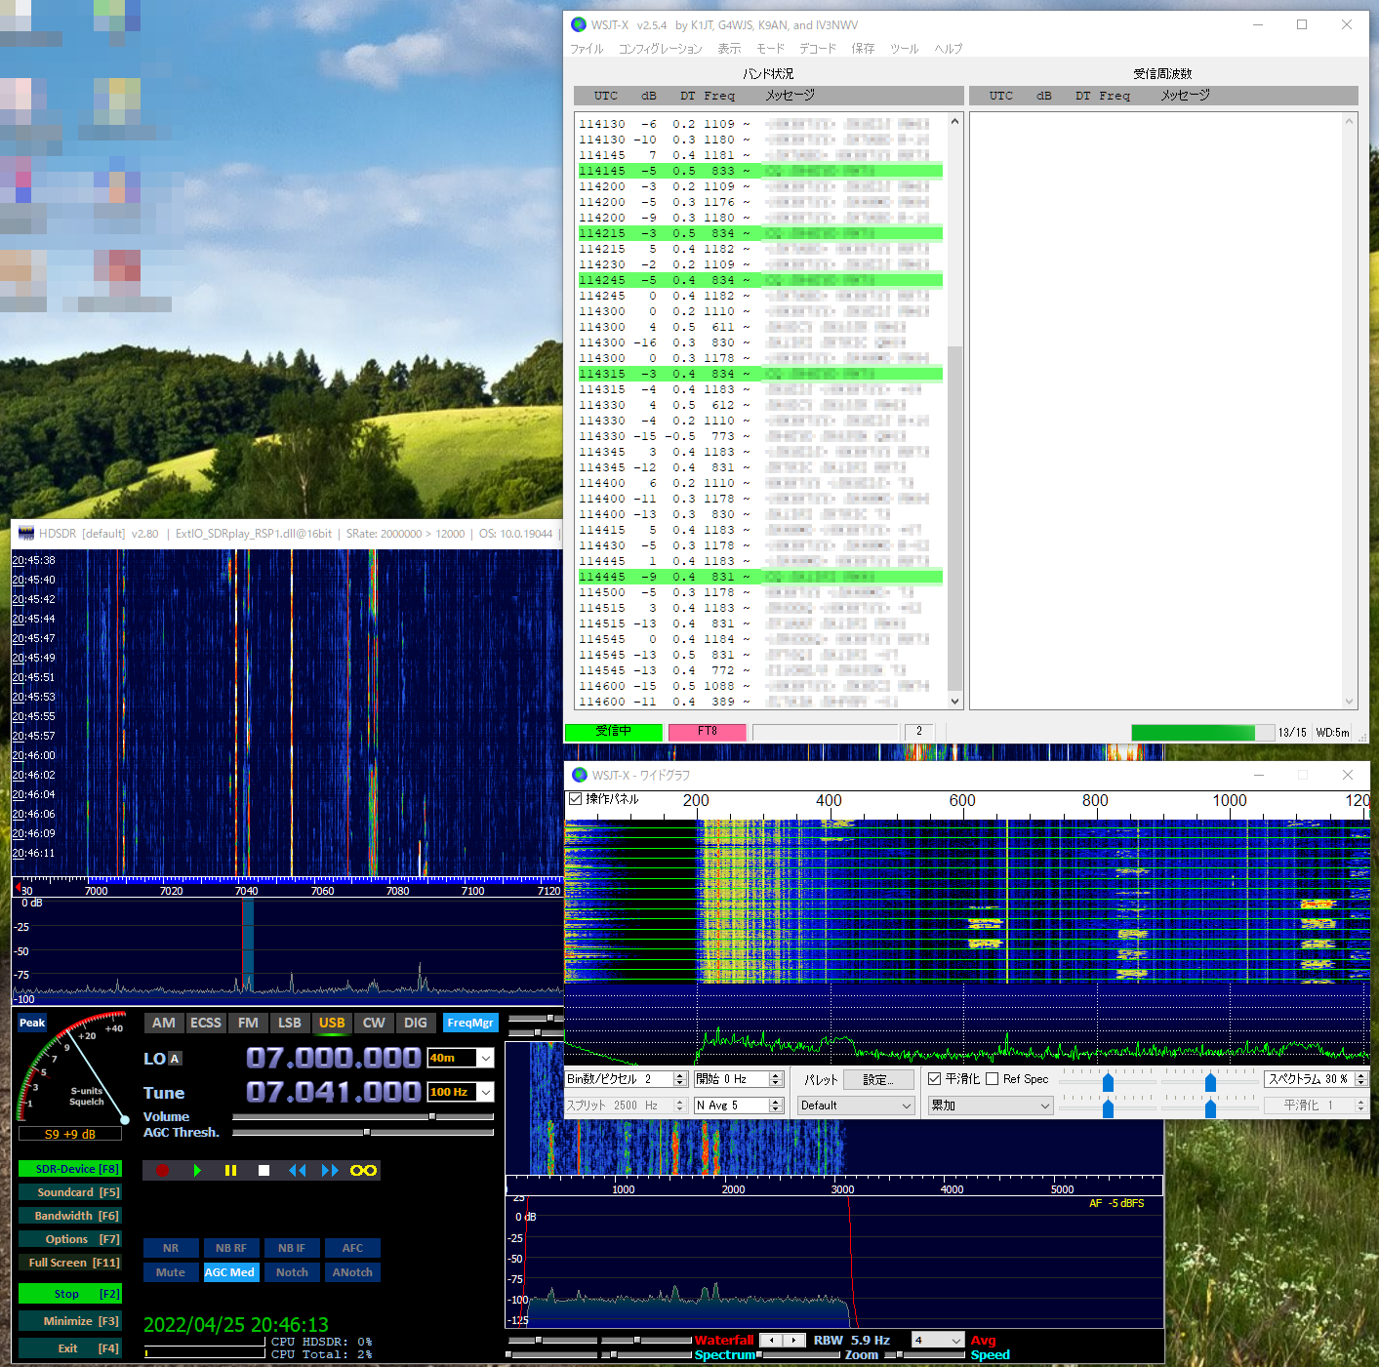Click the HDSDR title bar icon
Screen dimensions: 1379x1367
click(x=26, y=534)
